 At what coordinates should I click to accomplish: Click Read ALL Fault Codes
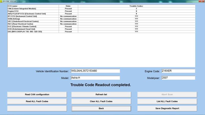click(37, 101)
